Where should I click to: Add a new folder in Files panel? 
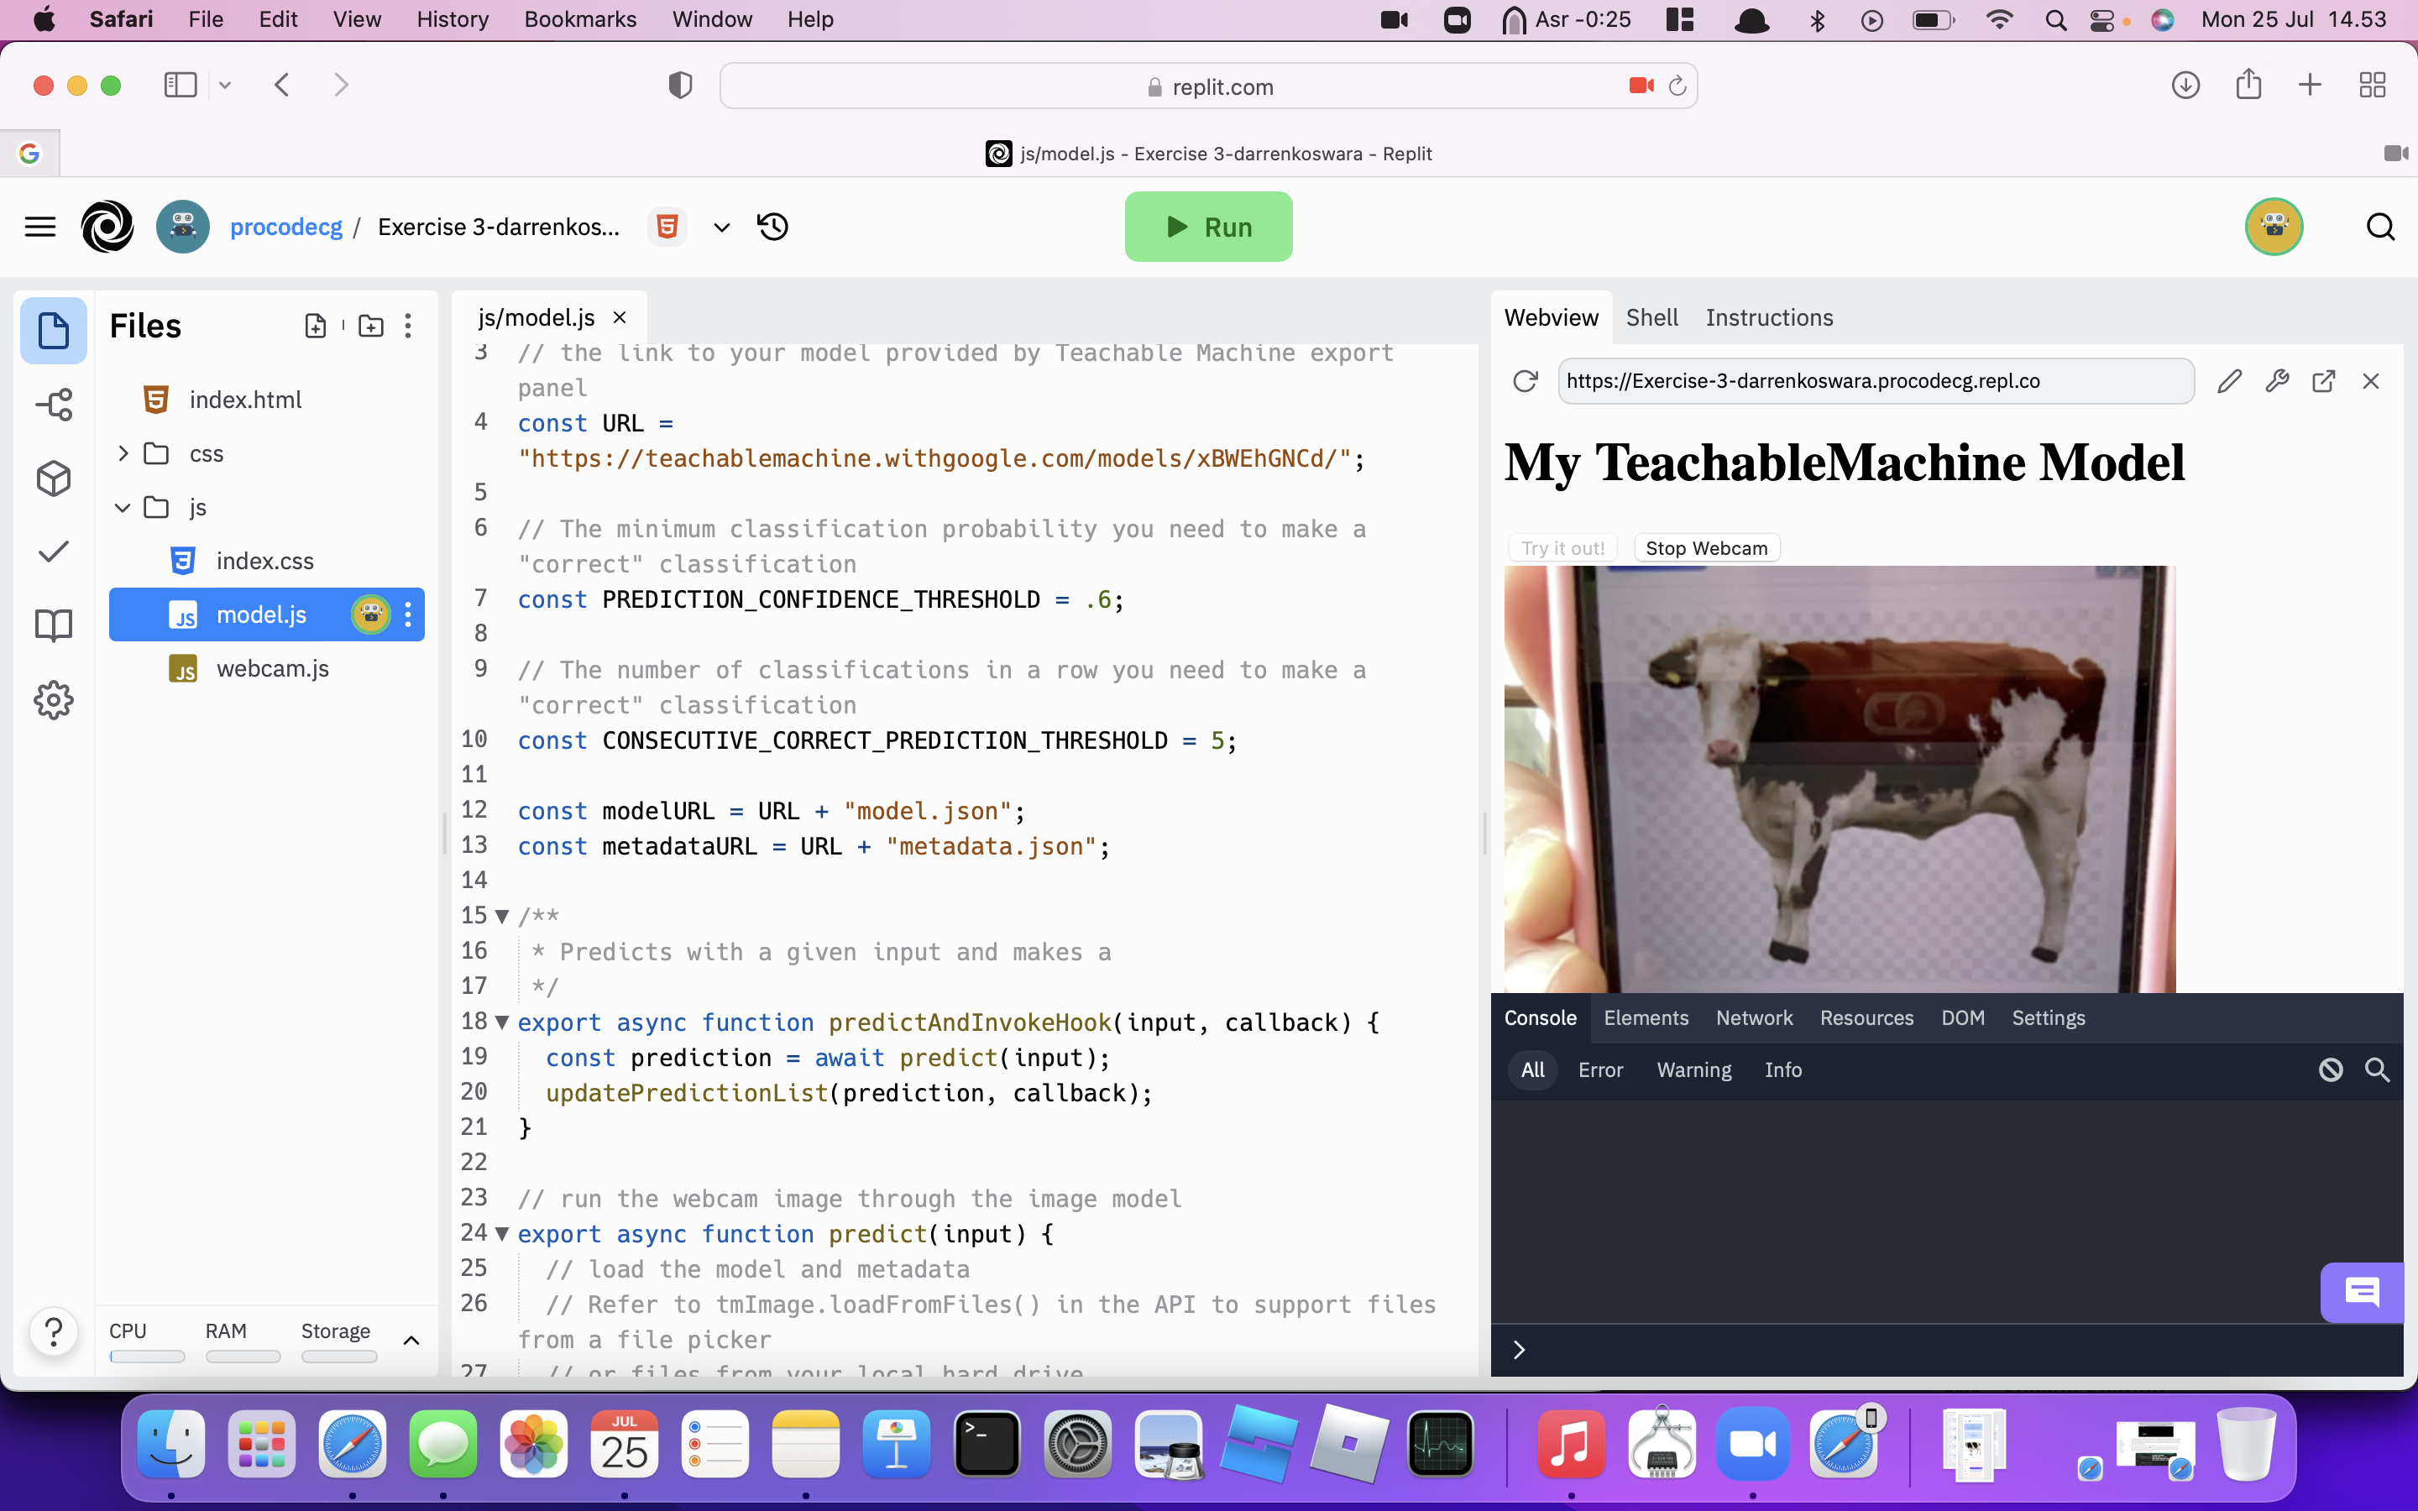371,326
